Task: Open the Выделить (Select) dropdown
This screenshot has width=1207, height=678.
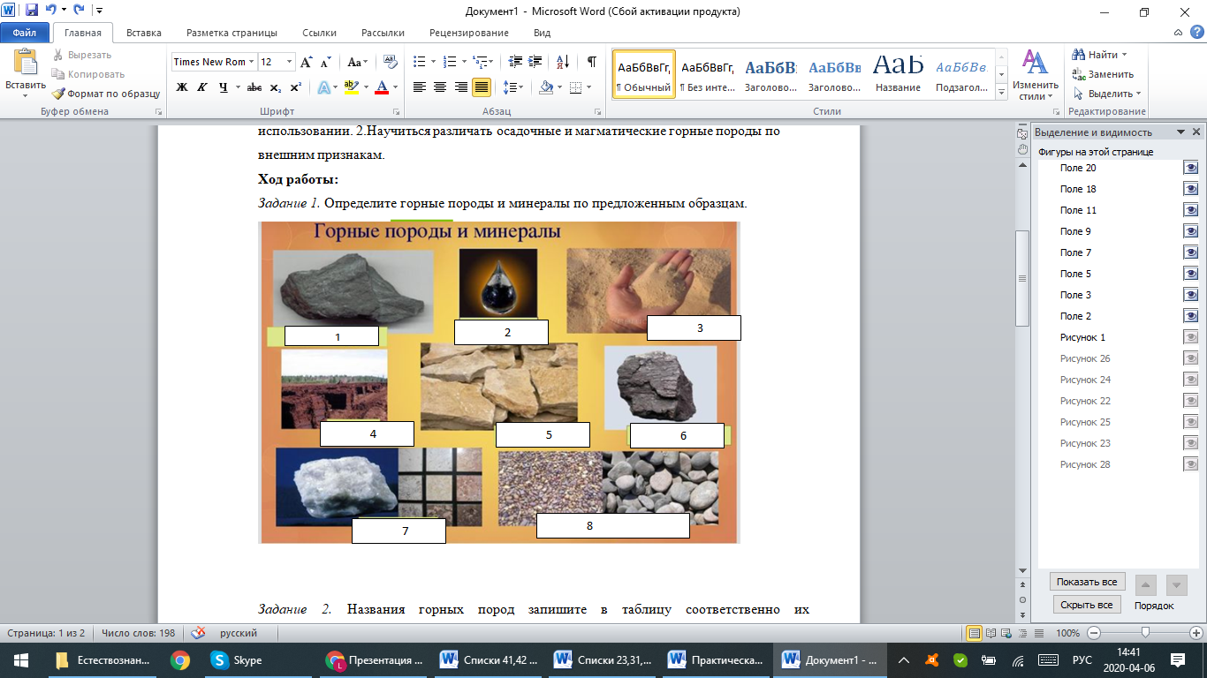Action: coord(1105,94)
